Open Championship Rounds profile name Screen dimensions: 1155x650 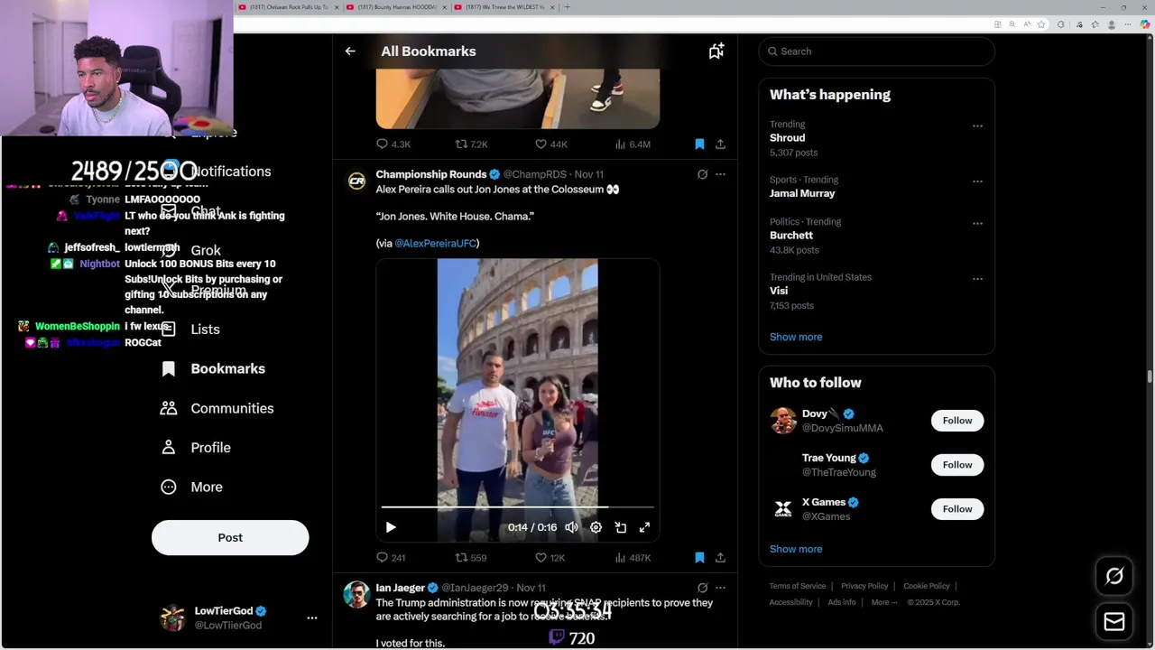430,174
